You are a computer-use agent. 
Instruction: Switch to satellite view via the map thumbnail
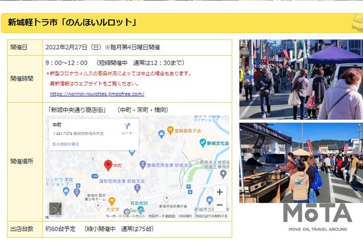55,208
